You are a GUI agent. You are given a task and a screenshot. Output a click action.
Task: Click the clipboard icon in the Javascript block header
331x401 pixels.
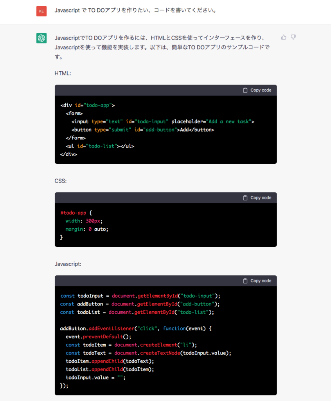(x=245, y=281)
